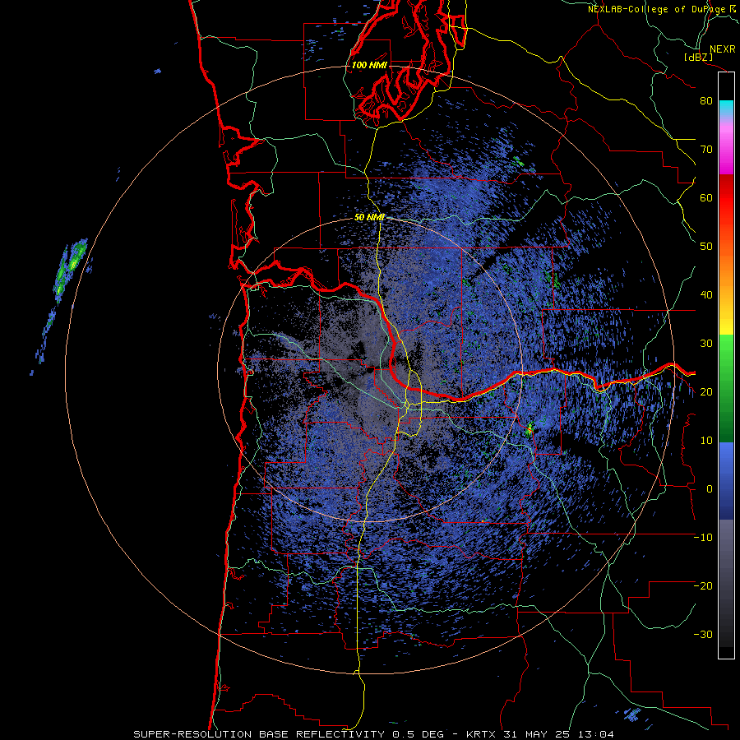This screenshot has width=740, height=740.
Task: Click the 50 value on the dBZ scale
Action: coord(706,247)
